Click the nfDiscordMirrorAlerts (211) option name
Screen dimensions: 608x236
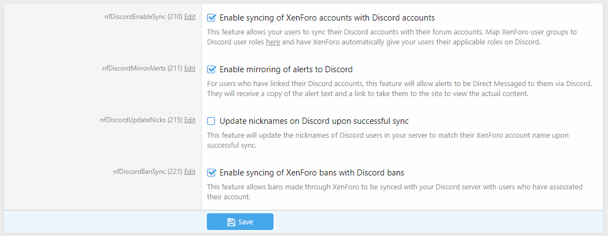click(142, 68)
